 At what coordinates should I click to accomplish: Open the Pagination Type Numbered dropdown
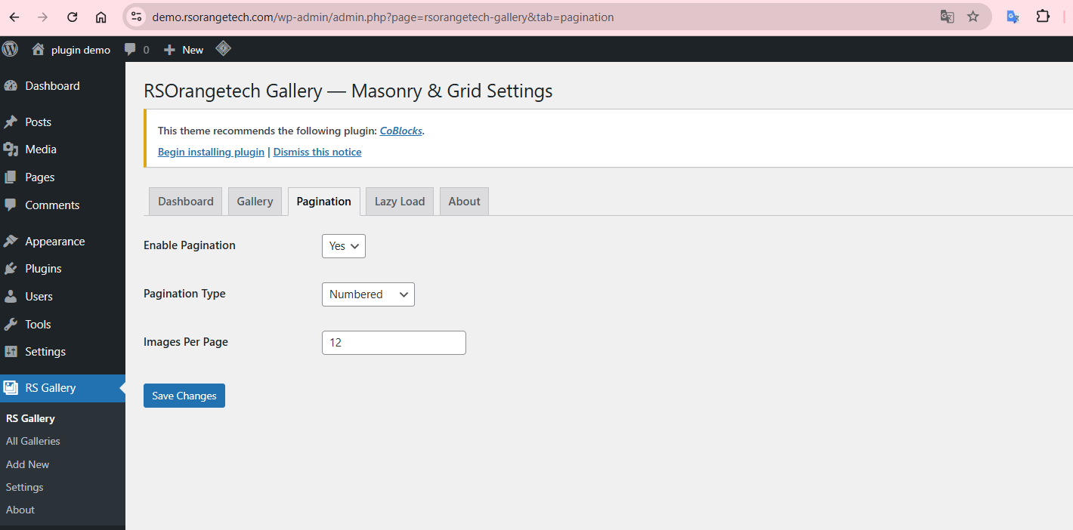[x=368, y=294]
